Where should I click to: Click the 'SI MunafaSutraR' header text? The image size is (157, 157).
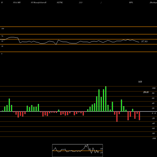click(x=39, y=3)
